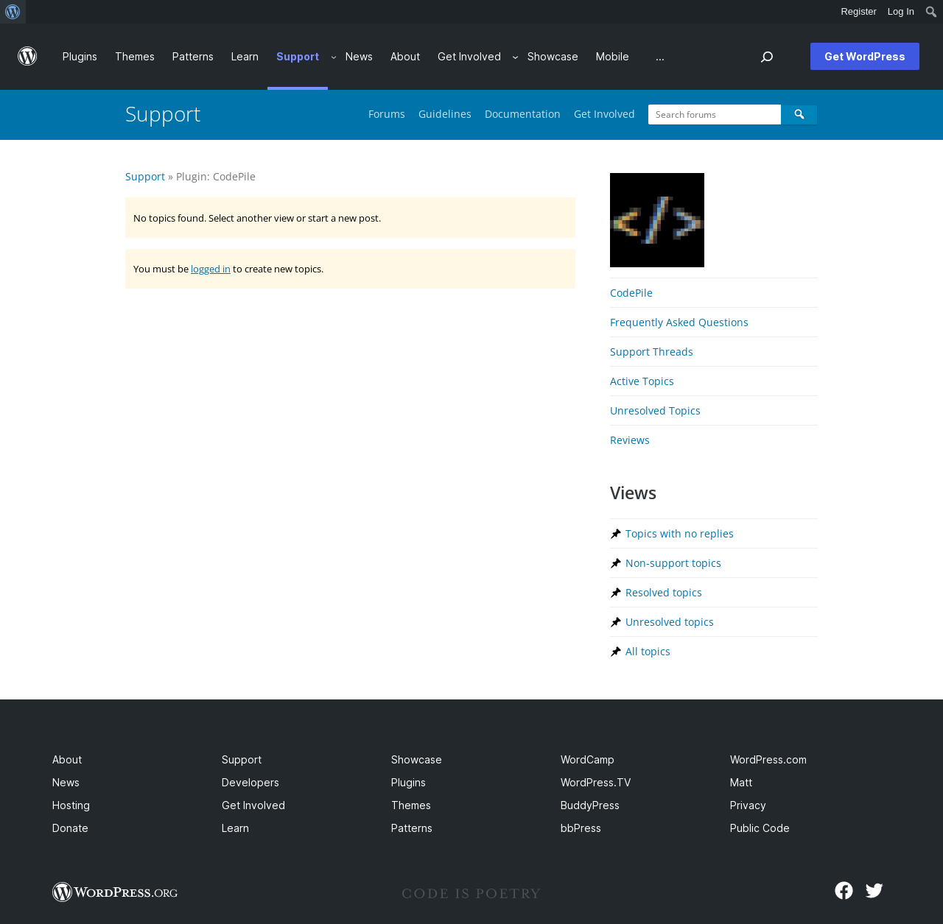This screenshot has width=943, height=924.
Task: Open footer bbPress link
Action: click(x=581, y=828)
